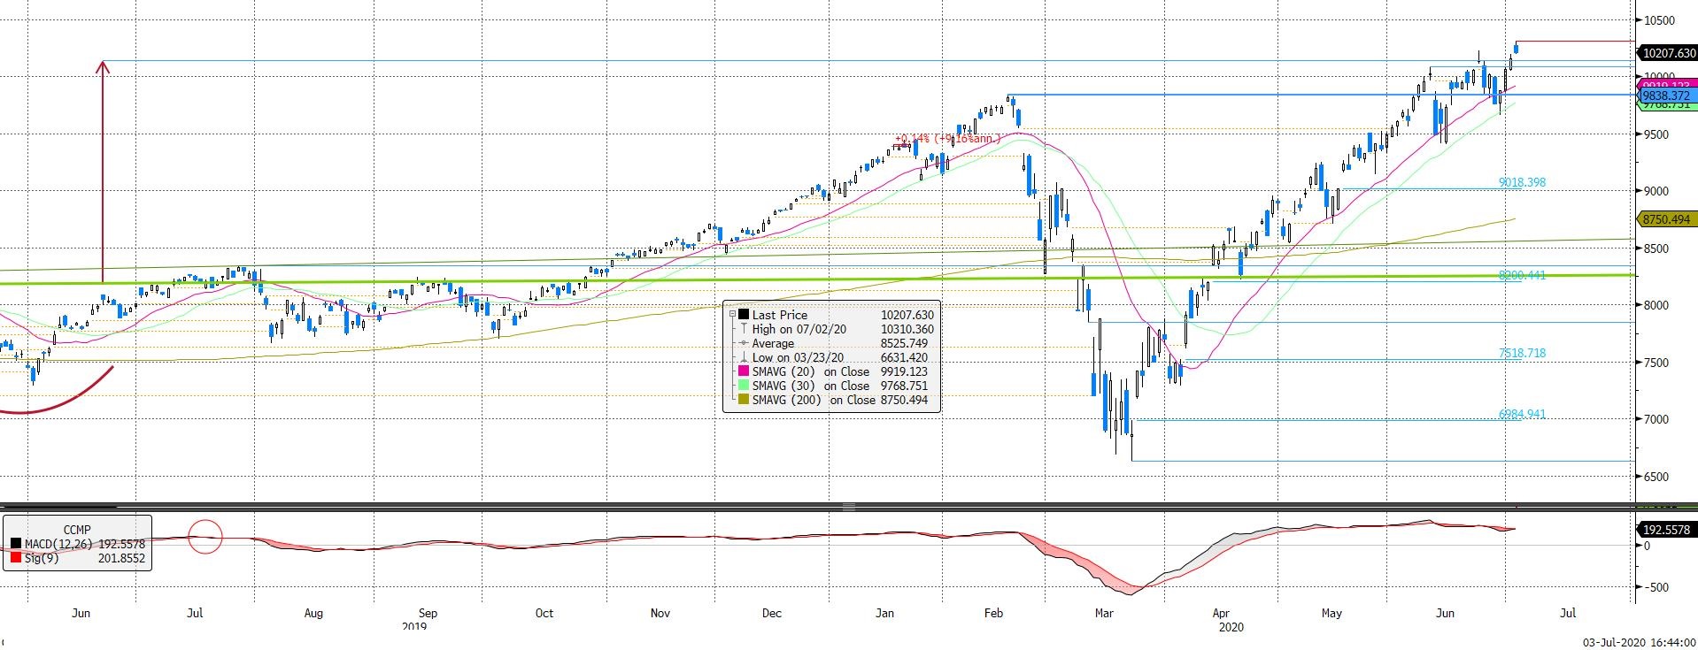Click the blue 9838.372 price tag on axis
Image resolution: width=1698 pixels, height=650 pixels.
(x=1668, y=95)
